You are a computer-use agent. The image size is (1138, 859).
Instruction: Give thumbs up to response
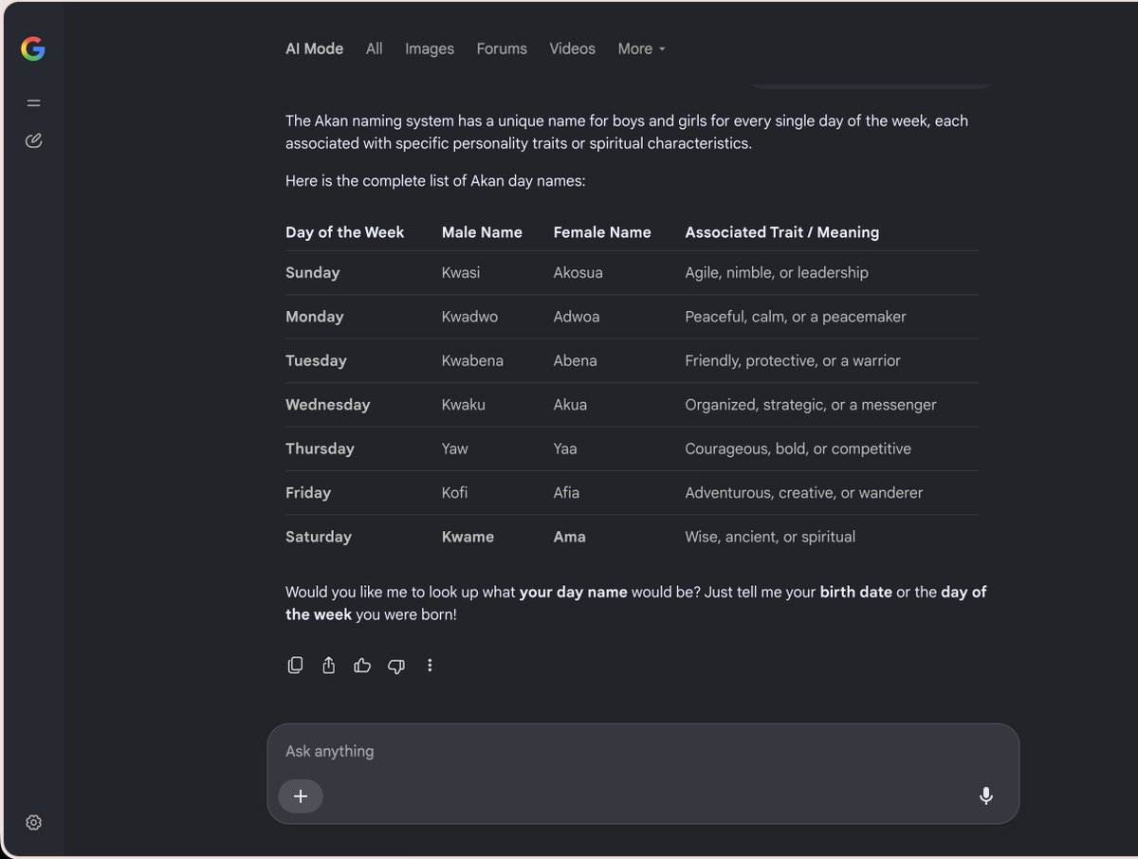[x=361, y=665]
